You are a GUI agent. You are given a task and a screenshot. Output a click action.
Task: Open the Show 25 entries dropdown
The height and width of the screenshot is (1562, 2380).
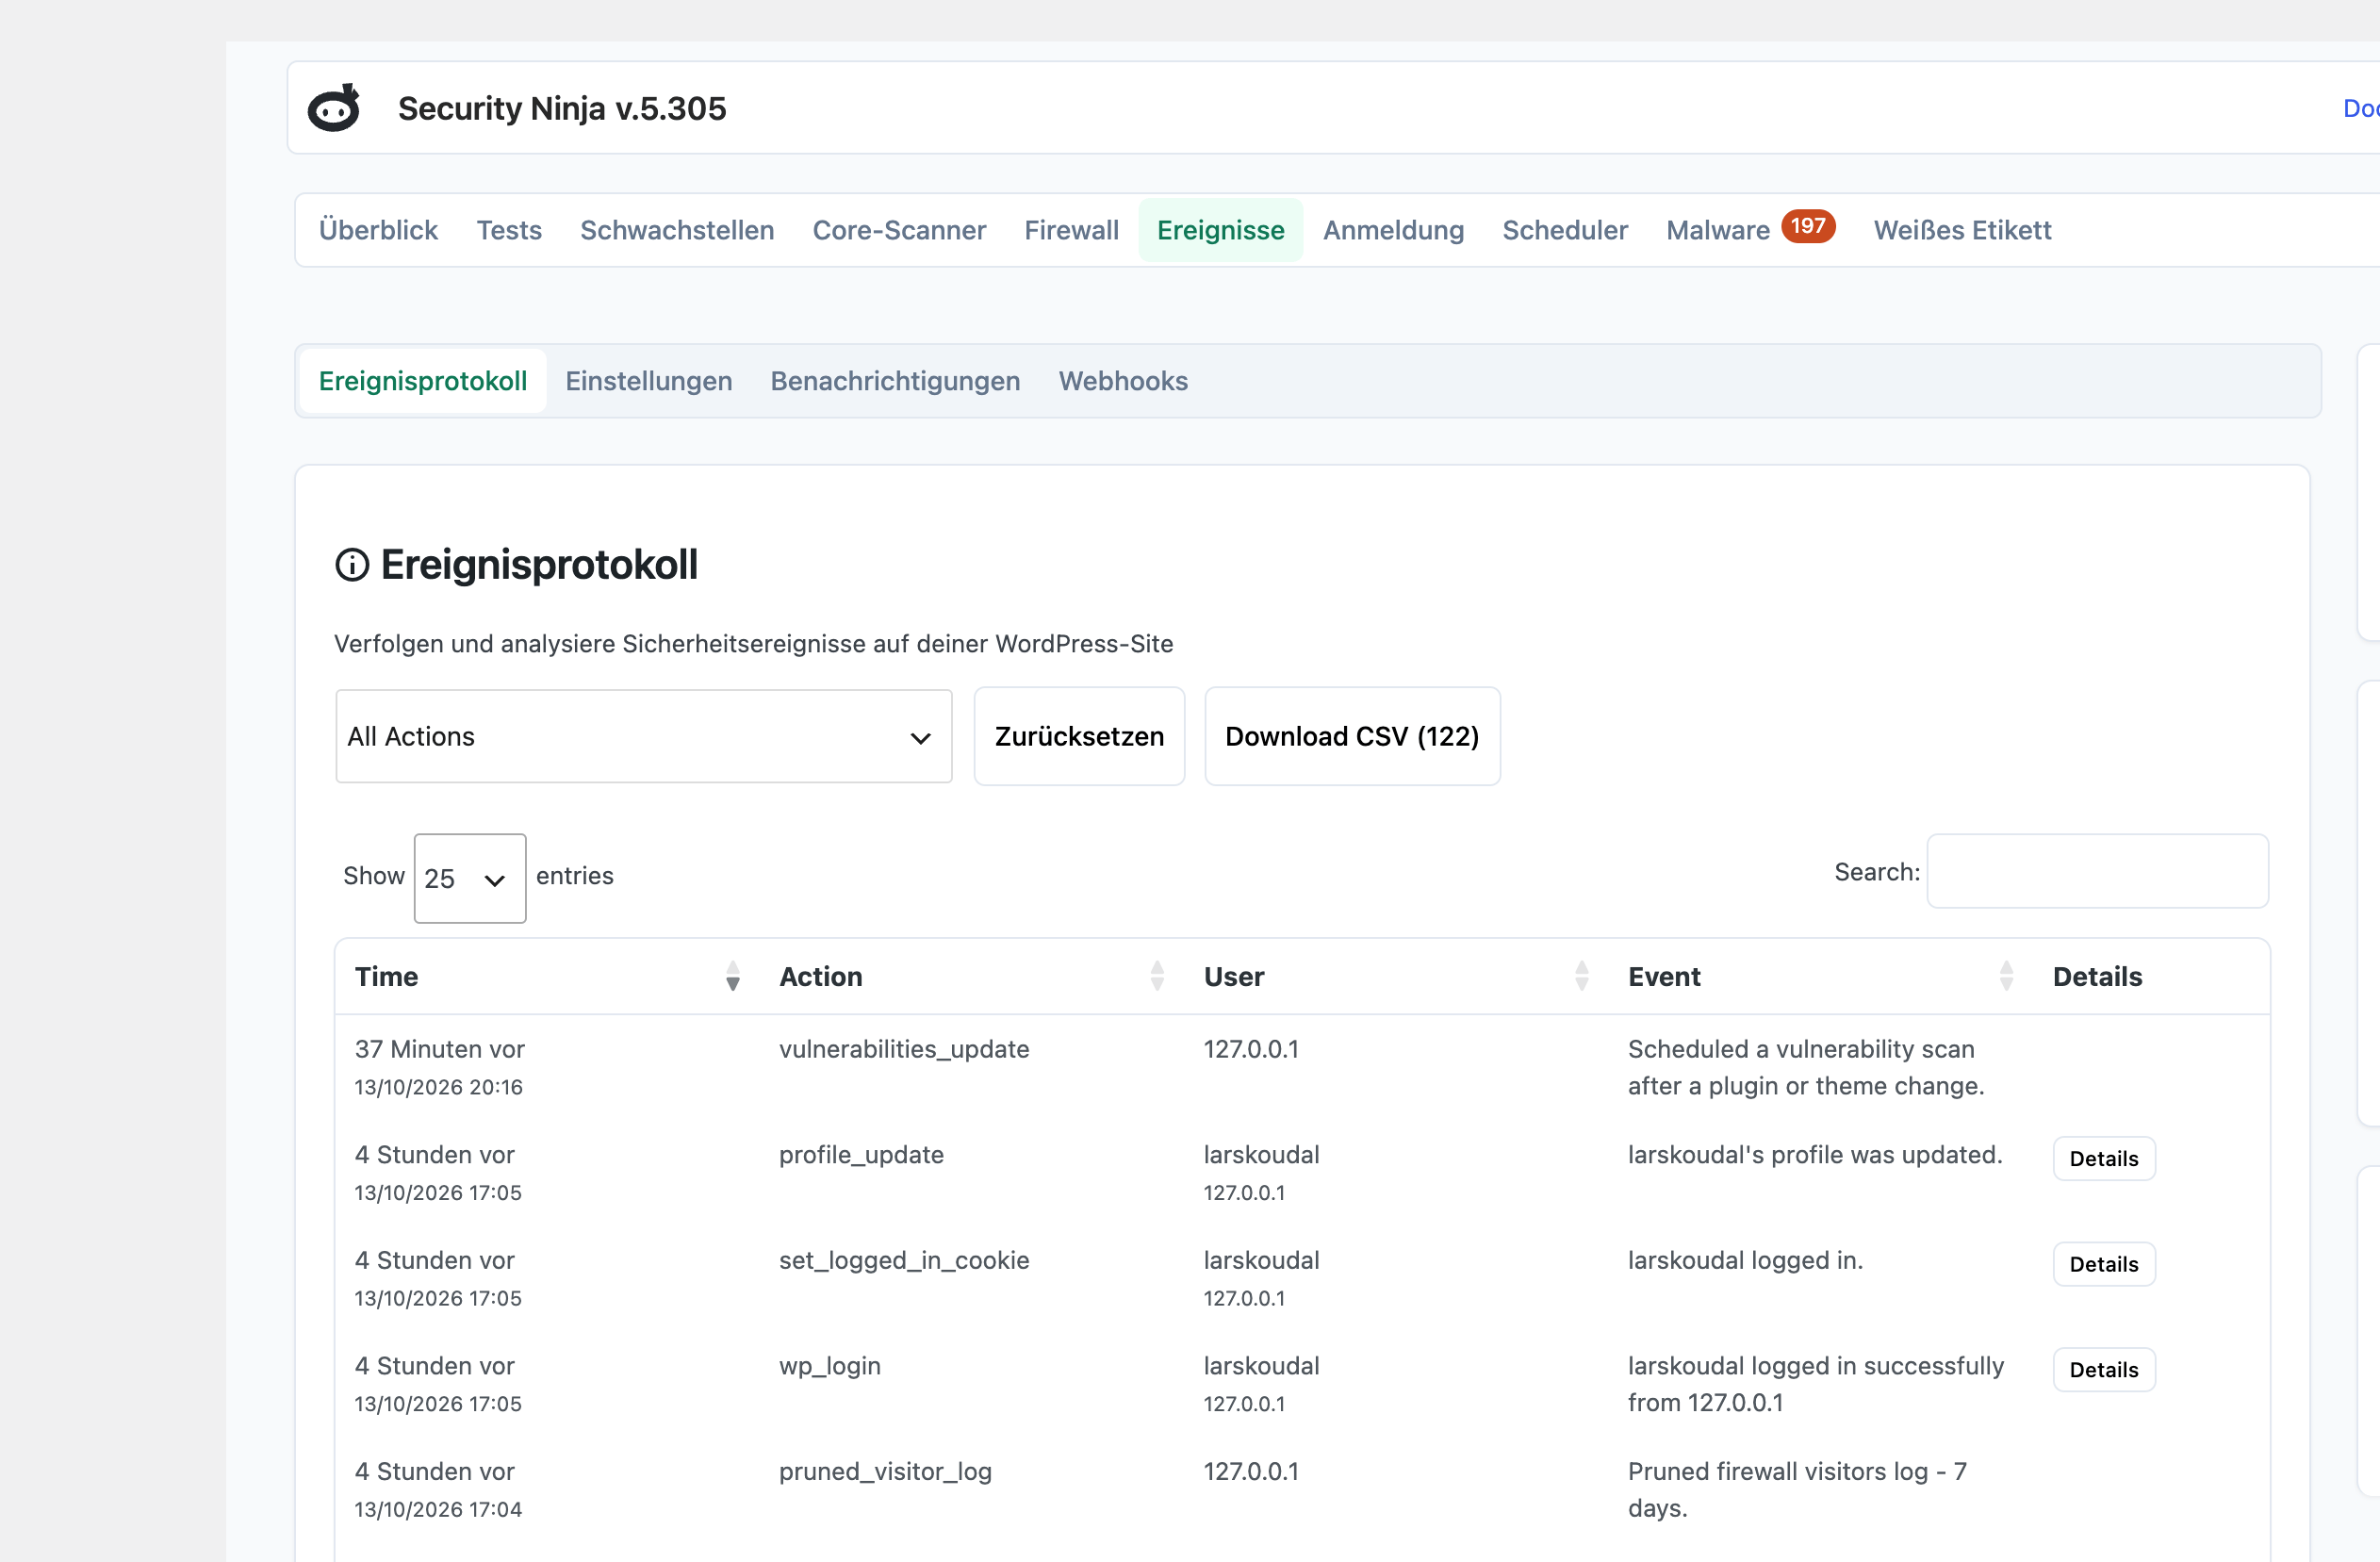(x=470, y=878)
